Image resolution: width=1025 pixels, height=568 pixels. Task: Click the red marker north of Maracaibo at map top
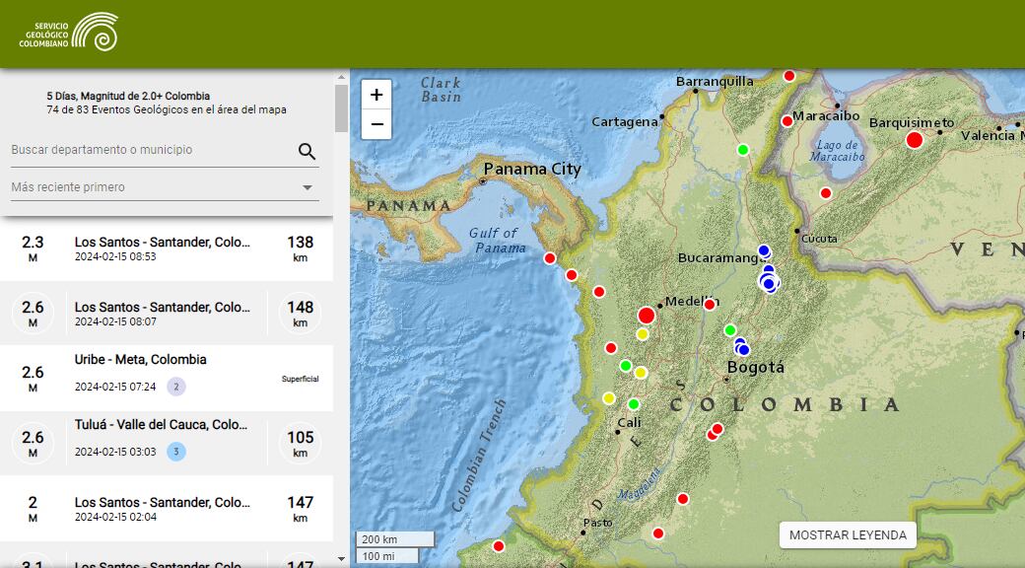point(789,76)
